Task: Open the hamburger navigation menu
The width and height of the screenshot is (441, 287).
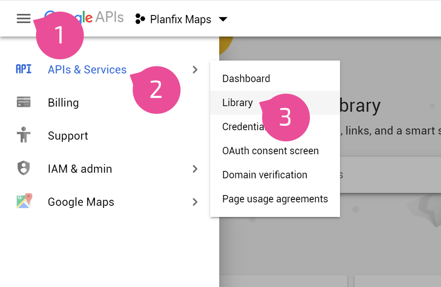Action: [x=24, y=18]
